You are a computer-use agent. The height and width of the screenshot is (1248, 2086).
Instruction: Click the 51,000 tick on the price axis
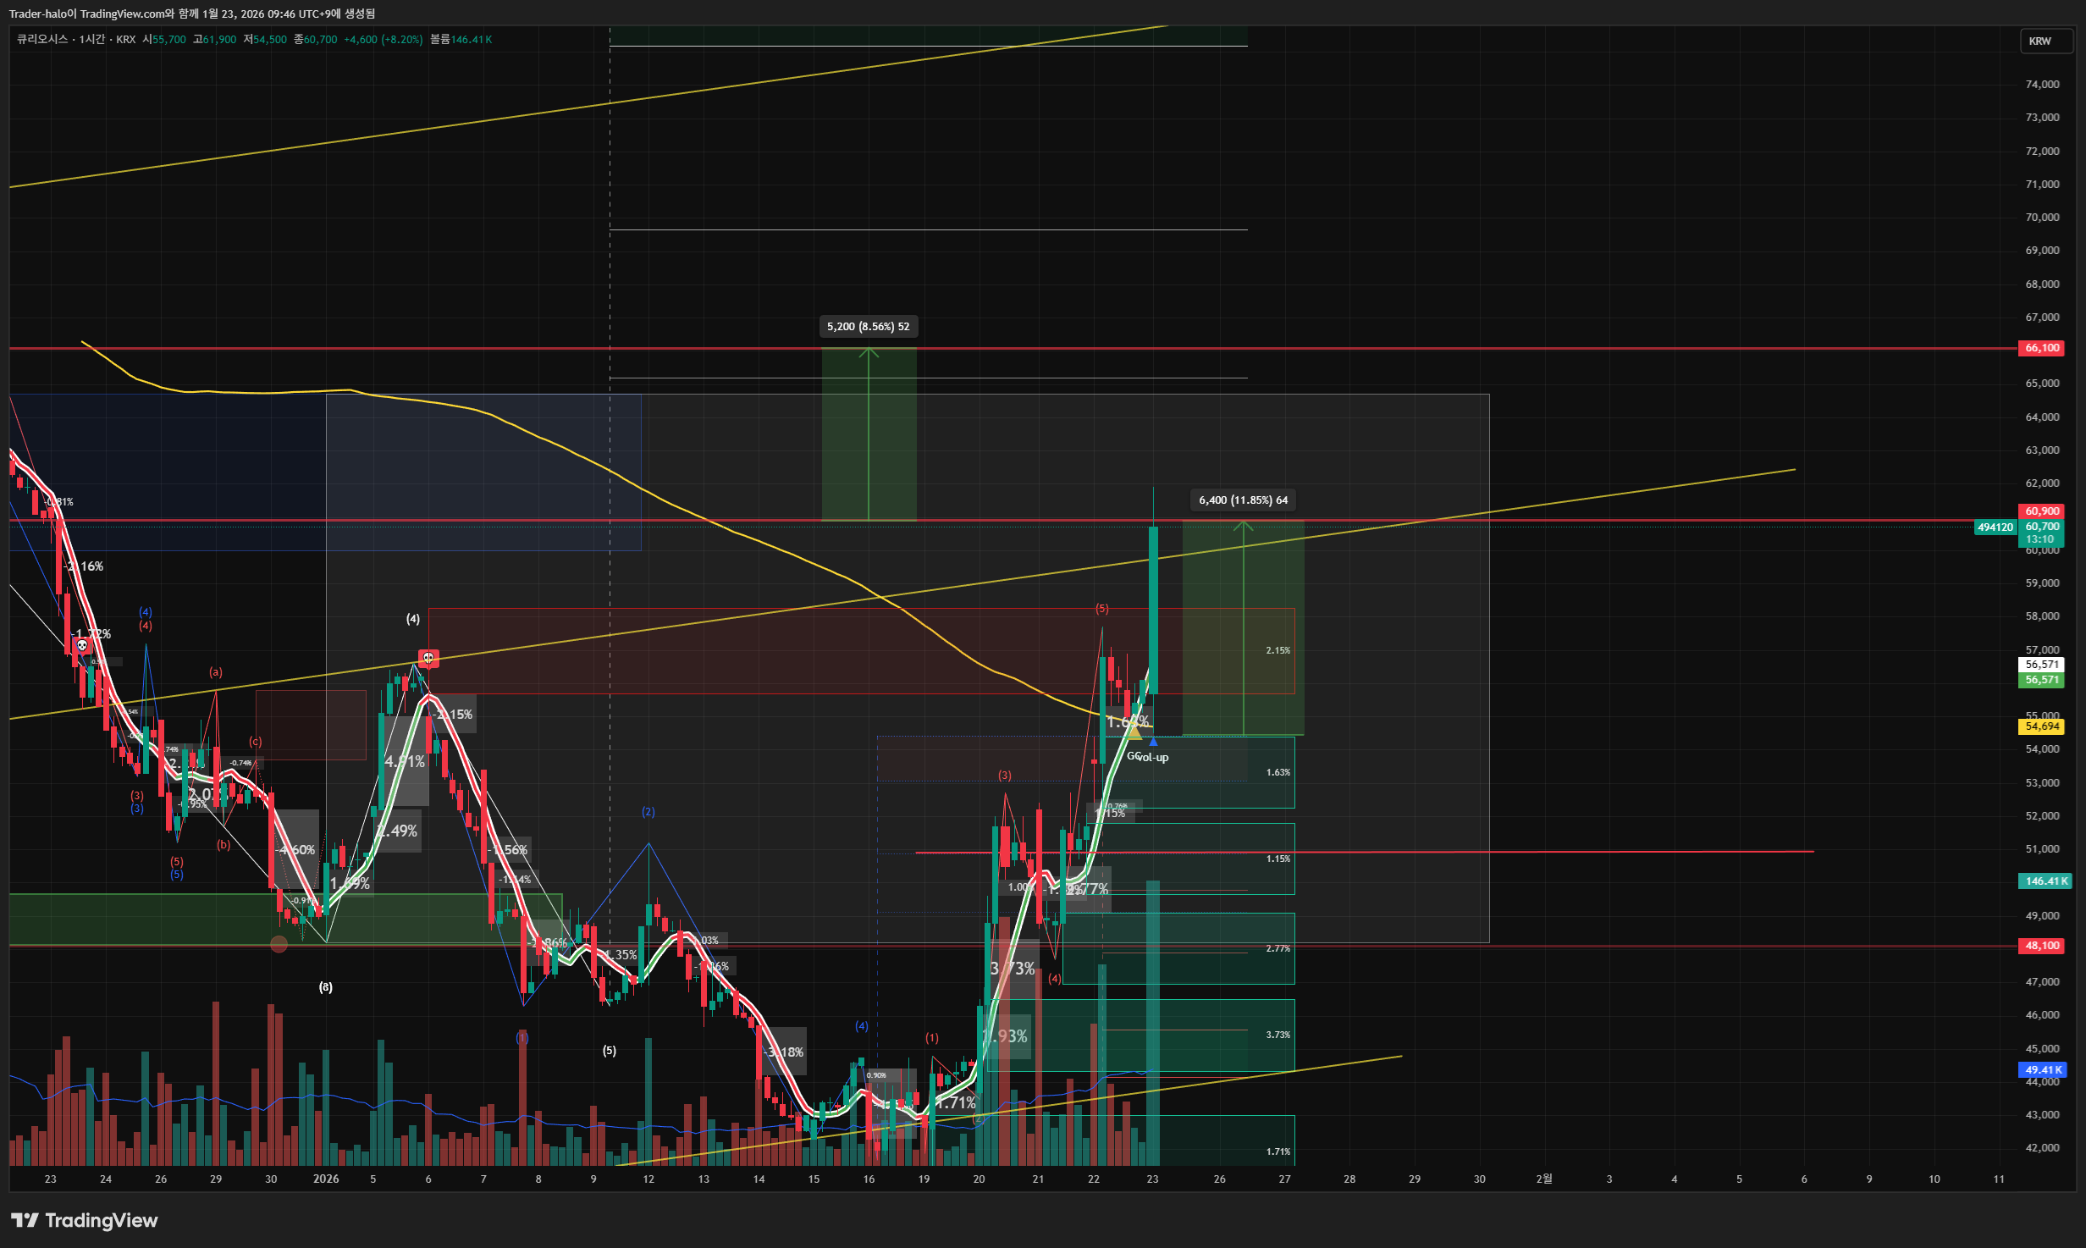coord(2042,849)
